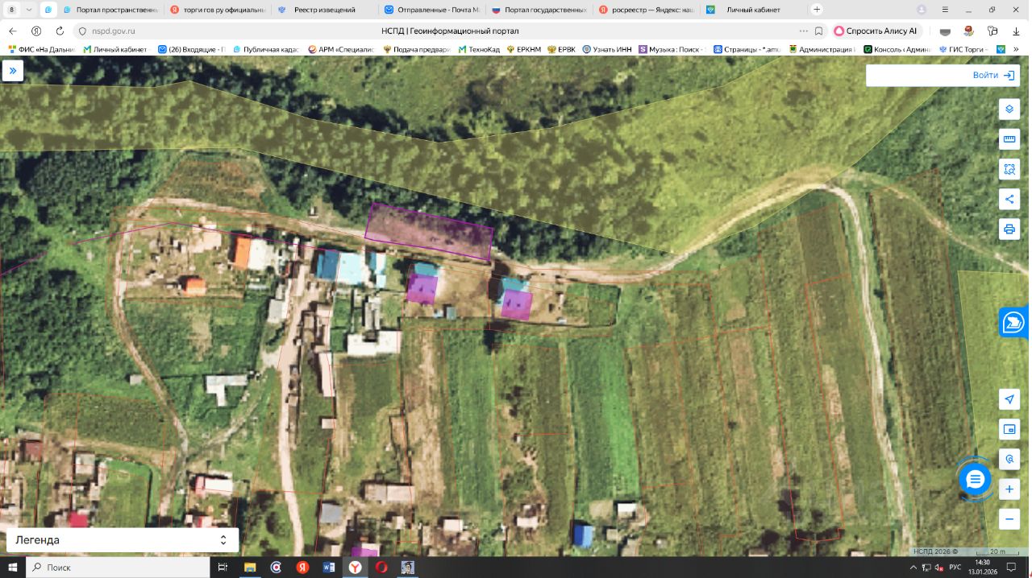1032x578 pixels.
Task: Open the address bar three-dots menu
Action: (x=803, y=31)
